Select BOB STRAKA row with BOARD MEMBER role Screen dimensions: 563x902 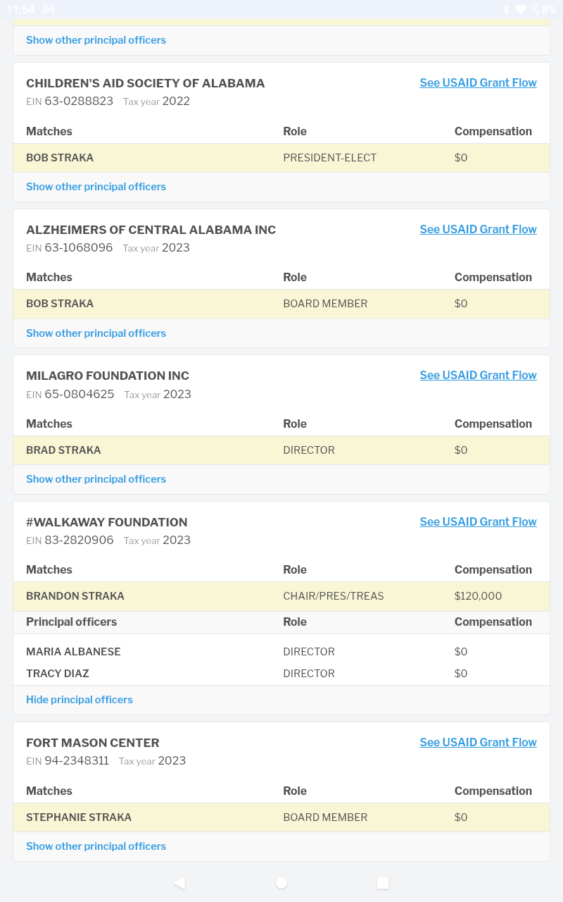coord(281,304)
